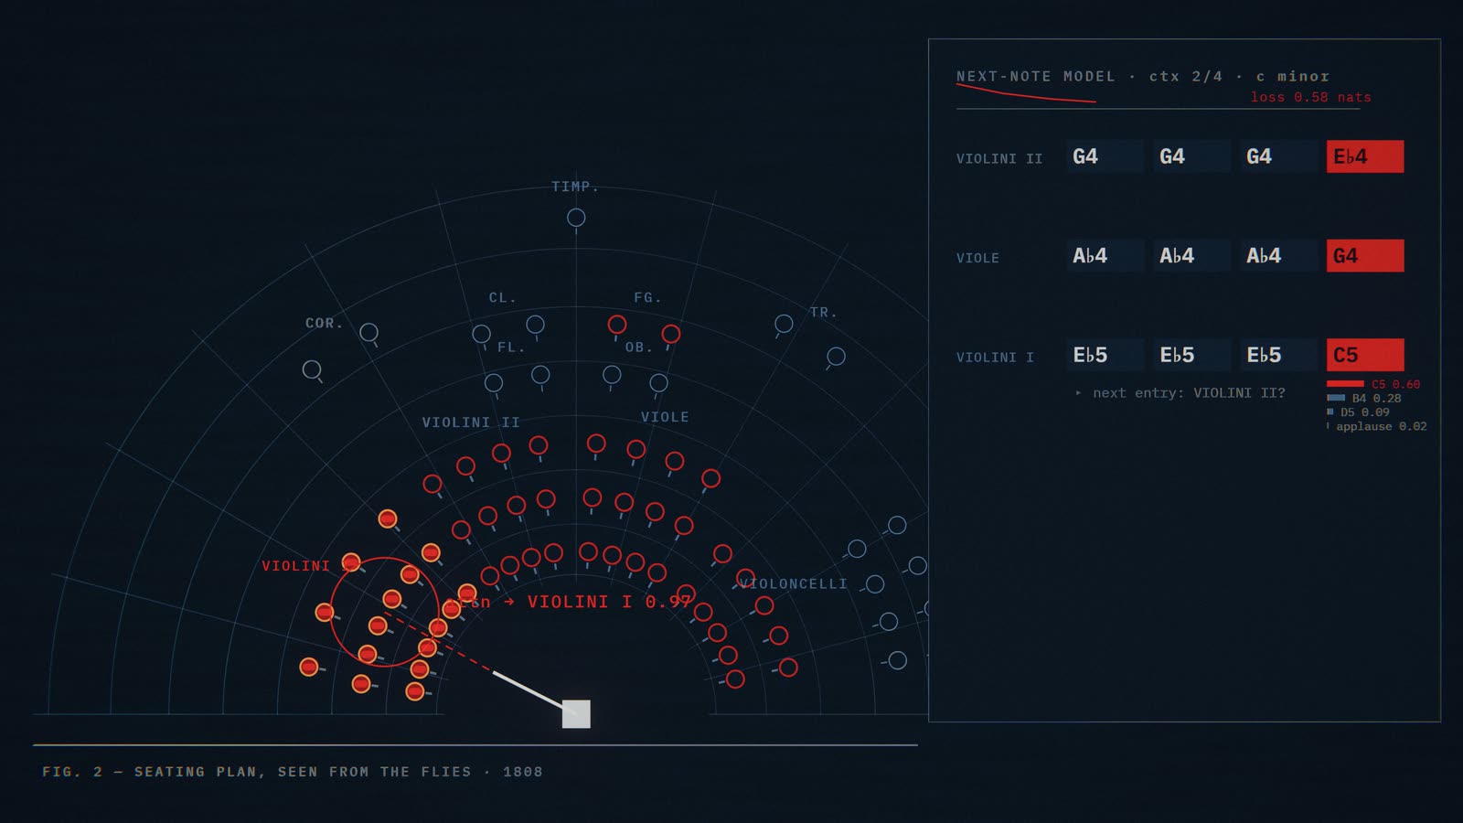Click the VIOLE section label on seating plan
The width and height of the screenshot is (1463, 823).
click(665, 417)
